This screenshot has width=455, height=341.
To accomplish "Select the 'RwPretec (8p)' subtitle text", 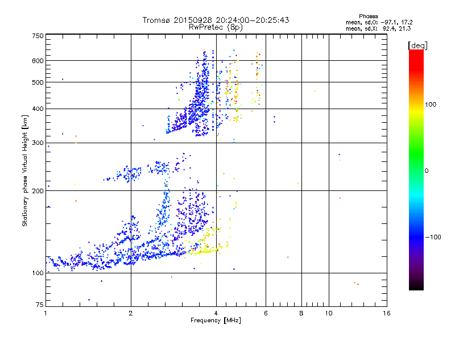I will click(216, 27).
